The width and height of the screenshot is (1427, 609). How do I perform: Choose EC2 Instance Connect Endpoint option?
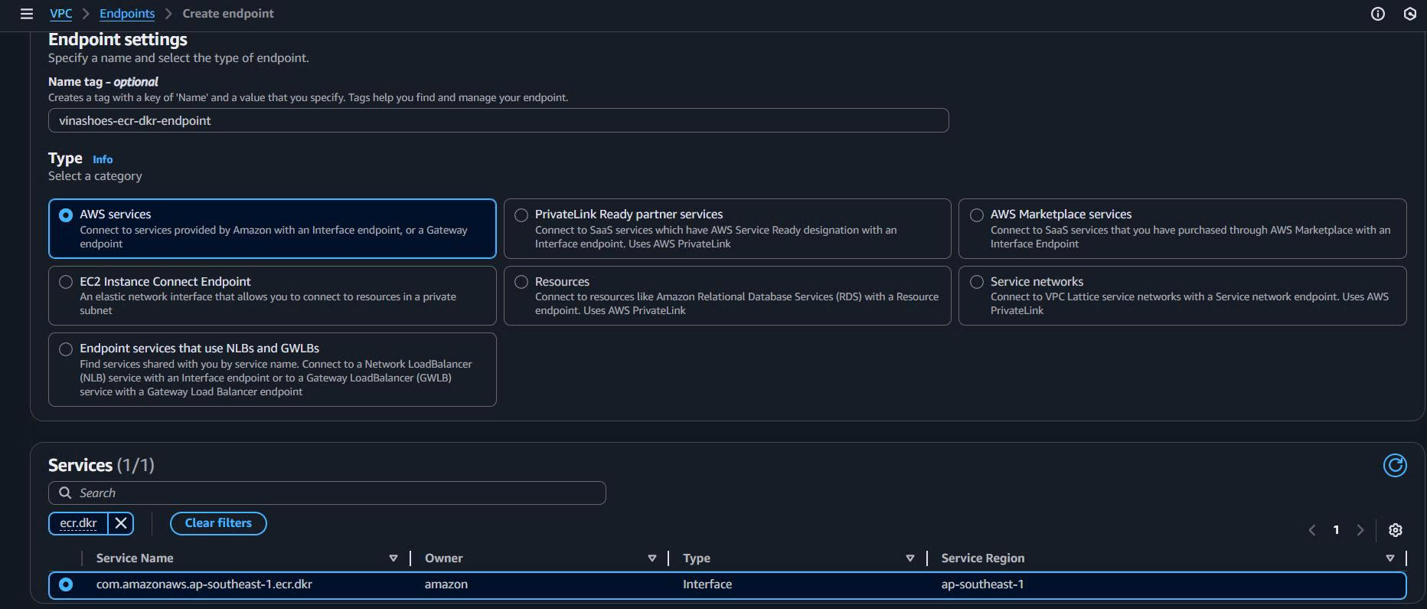pos(66,282)
